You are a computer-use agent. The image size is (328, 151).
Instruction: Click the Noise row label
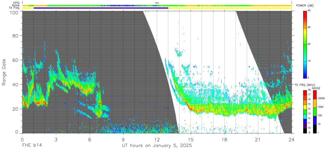pyautogui.click(x=16, y=5)
